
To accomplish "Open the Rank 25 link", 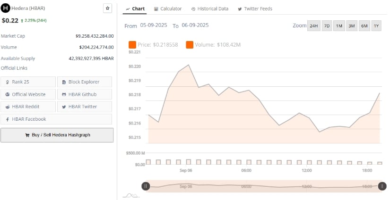I will [x=28, y=82].
